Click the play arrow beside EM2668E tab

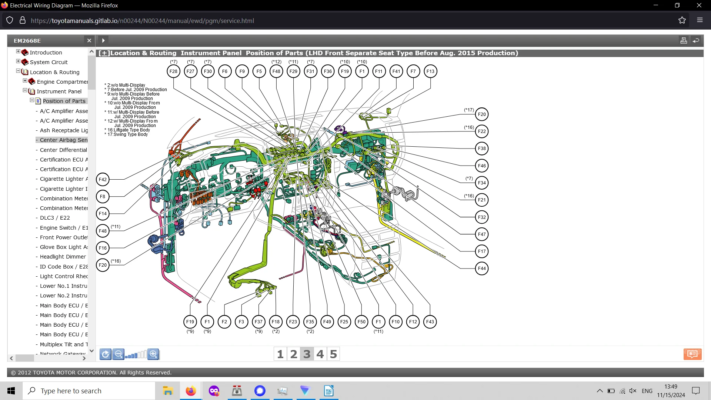103,40
